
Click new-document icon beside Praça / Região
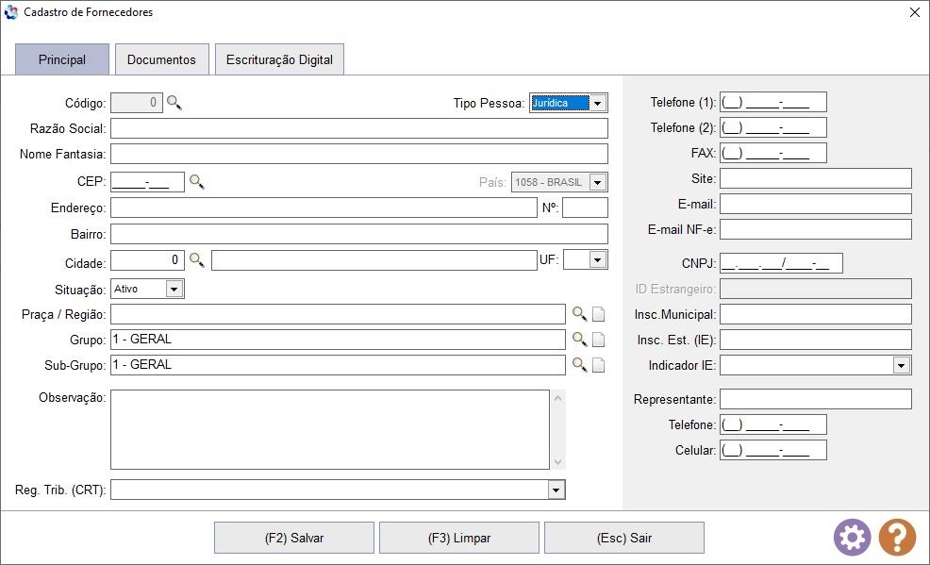(598, 314)
